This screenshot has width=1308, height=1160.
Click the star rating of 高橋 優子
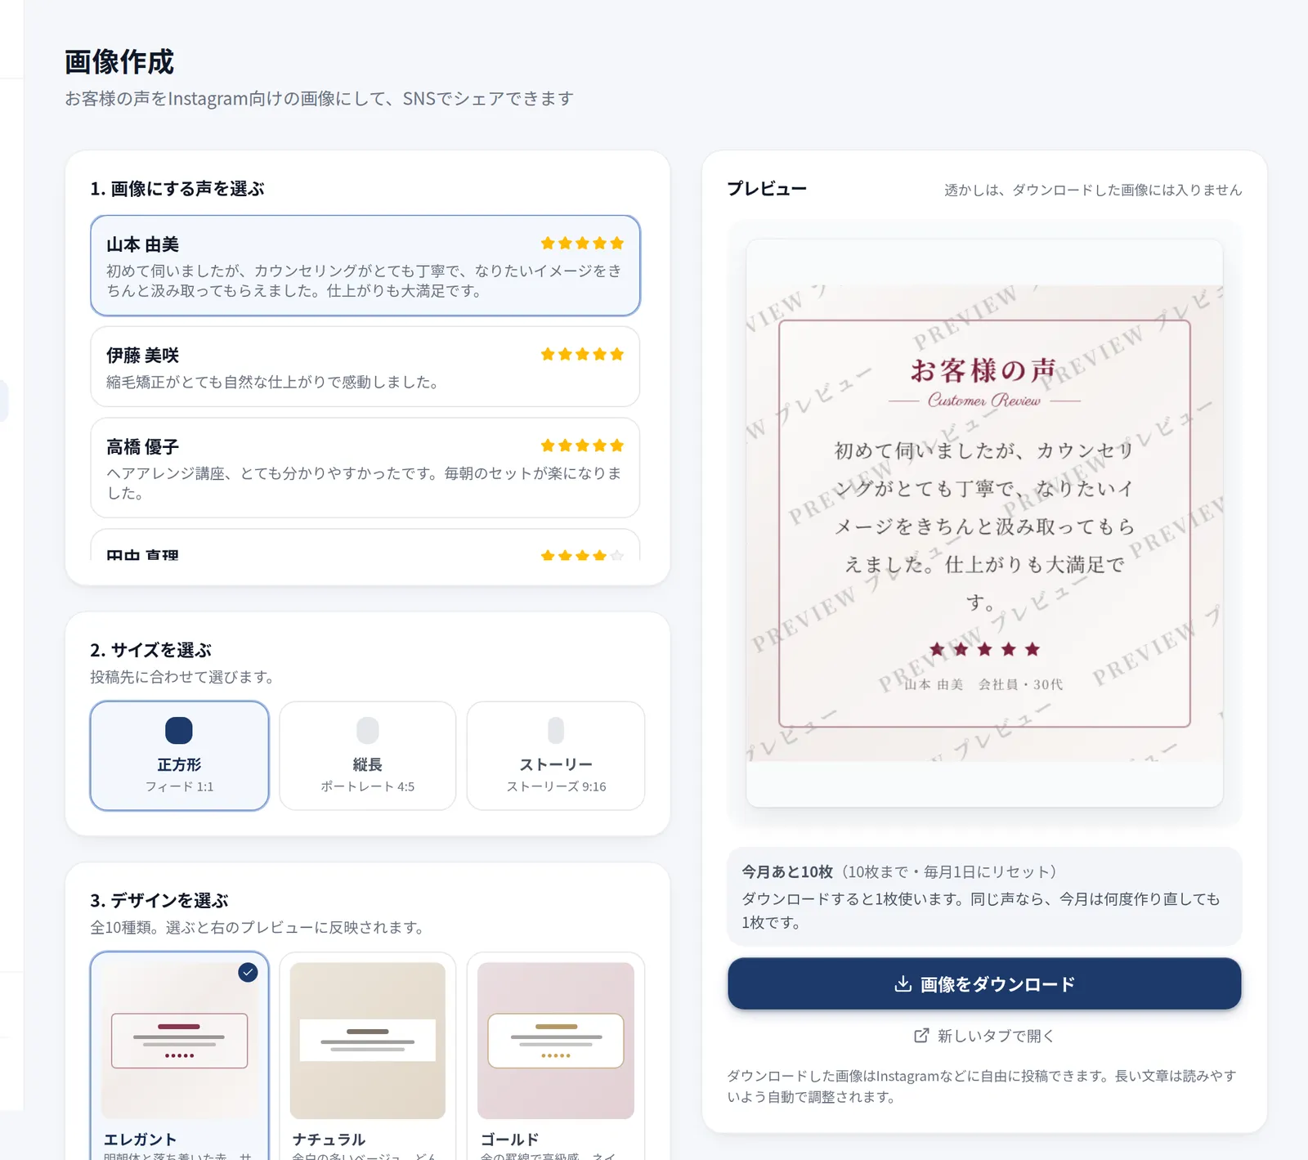(582, 446)
